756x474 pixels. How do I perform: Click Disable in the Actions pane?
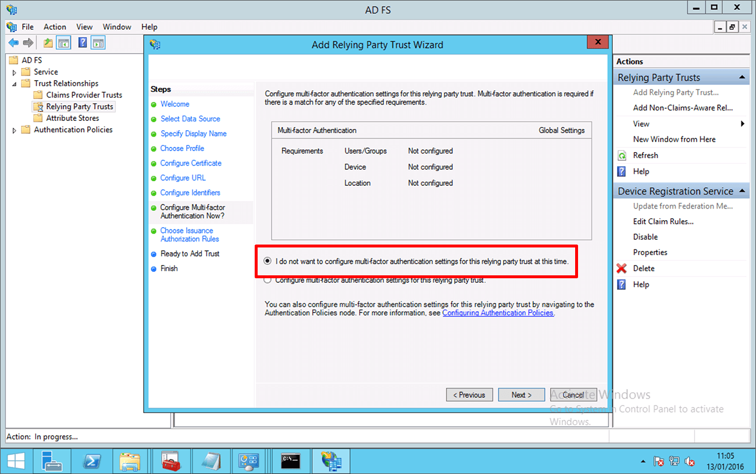tap(646, 237)
